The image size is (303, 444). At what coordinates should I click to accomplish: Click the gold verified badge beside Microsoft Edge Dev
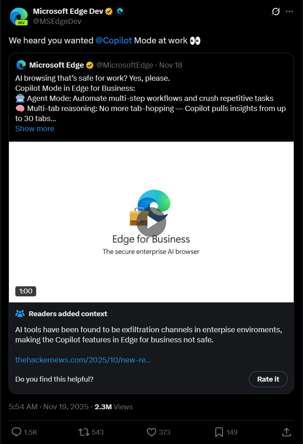[109, 11]
